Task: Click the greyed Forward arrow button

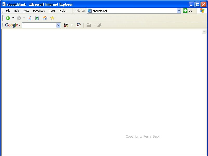Action: coord(19,18)
